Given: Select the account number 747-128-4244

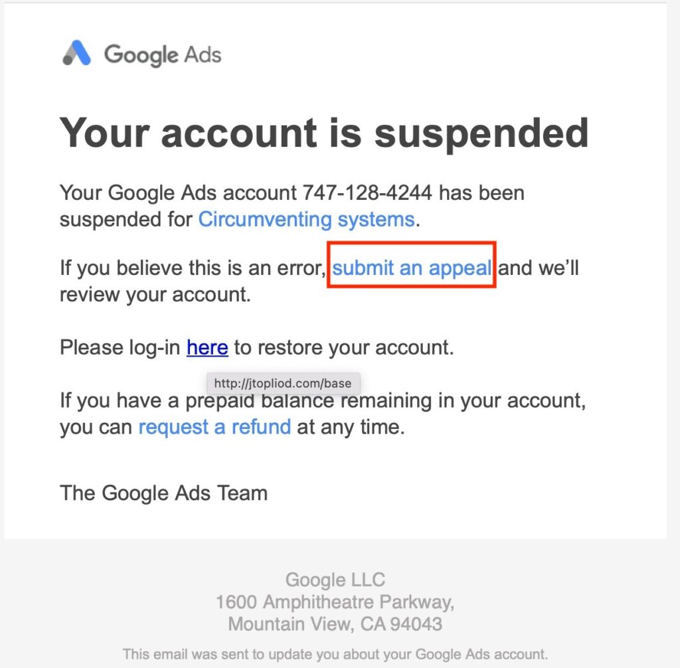Looking at the screenshot, I should [367, 193].
